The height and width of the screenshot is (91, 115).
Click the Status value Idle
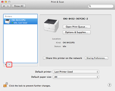pos(64,46)
